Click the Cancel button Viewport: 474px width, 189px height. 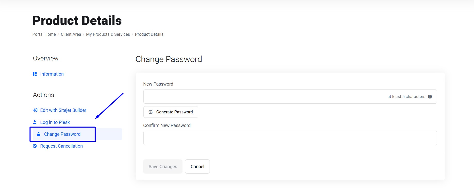click(197, 166)
